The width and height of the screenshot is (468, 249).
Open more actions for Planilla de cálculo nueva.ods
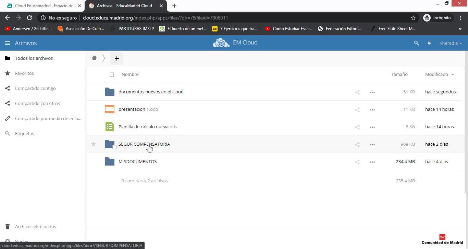point(372,127)
